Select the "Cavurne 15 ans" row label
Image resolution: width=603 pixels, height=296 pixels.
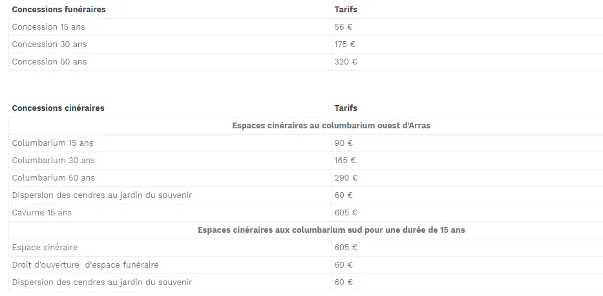coord(42,213)
